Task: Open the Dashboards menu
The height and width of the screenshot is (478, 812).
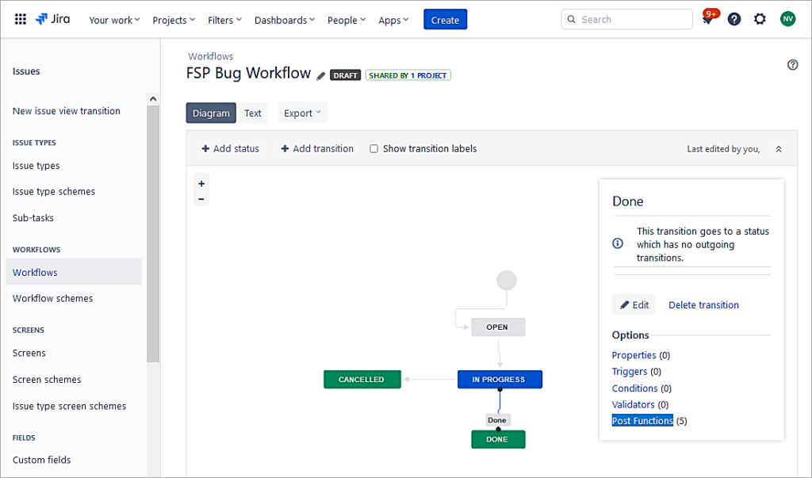Action: (284, 20)
